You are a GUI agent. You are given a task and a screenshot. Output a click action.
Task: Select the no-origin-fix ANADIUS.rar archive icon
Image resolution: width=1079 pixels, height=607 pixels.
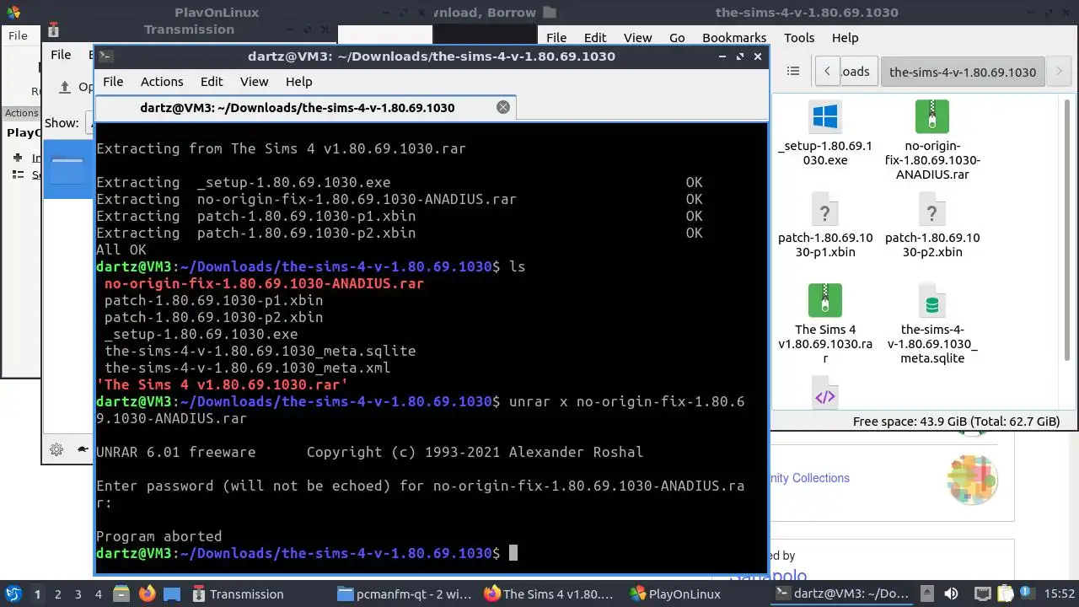tap(931, 116)
